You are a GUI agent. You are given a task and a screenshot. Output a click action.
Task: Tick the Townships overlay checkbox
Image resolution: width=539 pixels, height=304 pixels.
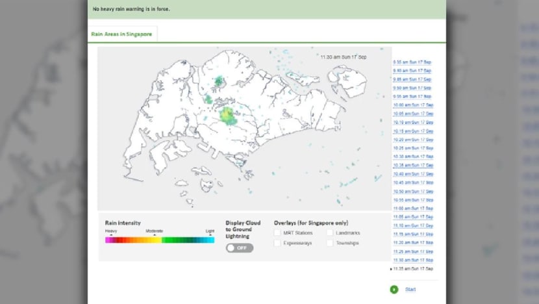[330, 243]
